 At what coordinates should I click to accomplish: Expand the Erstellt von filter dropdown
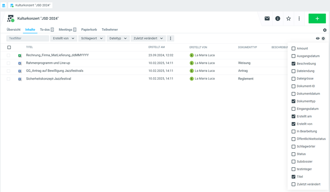[x=64, y=38]
